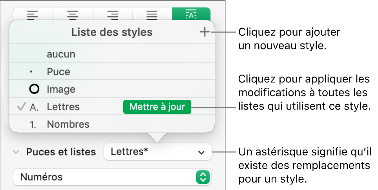Screen dimensions: 378x190
Task: Collapse the Puces et listes section
Action: pyautogui.click(x=16, y=152)
